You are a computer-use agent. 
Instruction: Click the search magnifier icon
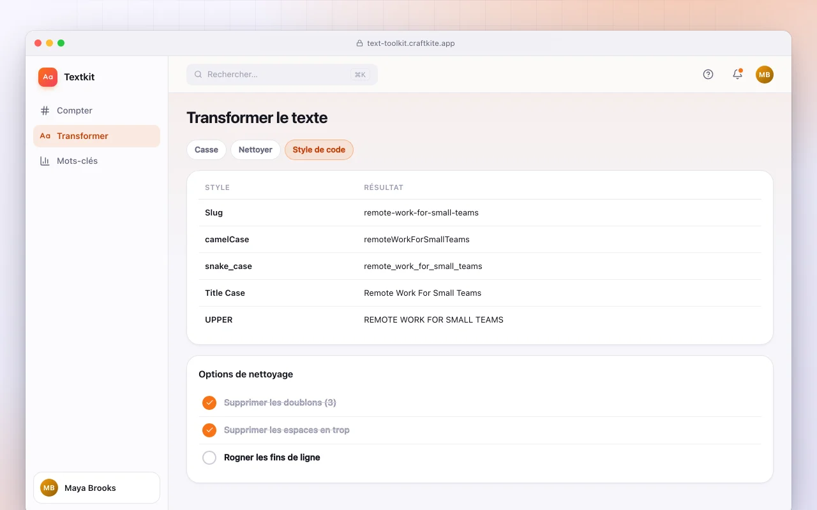pyautogui.click(x=199, y=75)
